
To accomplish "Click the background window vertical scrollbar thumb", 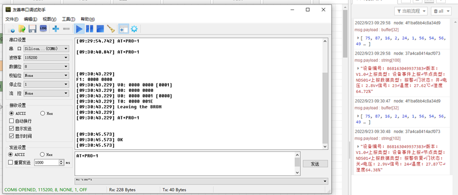I will pyautogui.click(x=345, y=34).
